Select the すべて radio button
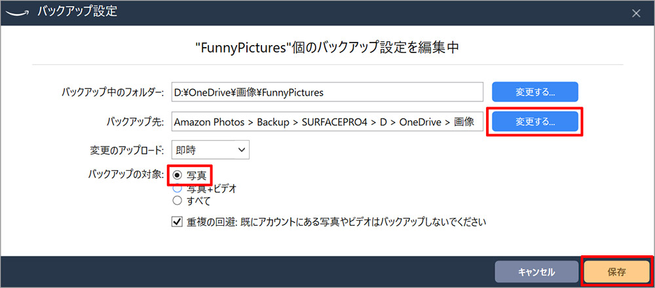 coord(177,201)
